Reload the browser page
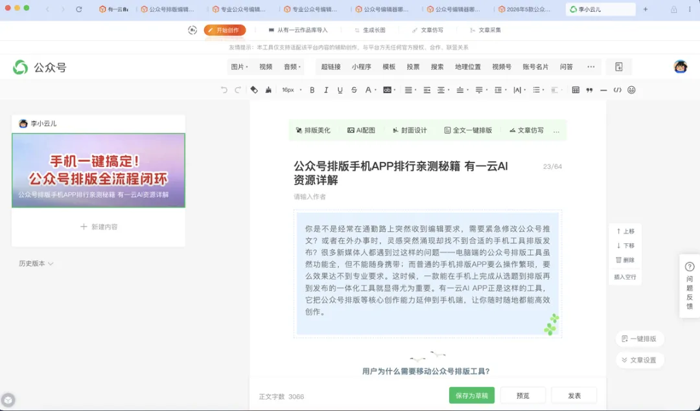Screen dimensions: 700x411 [x=79, y=9]
